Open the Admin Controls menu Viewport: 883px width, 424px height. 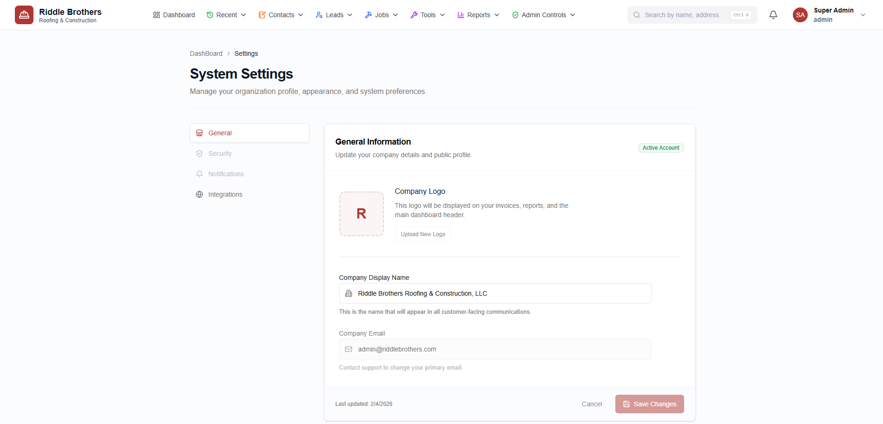coord(543,14)
